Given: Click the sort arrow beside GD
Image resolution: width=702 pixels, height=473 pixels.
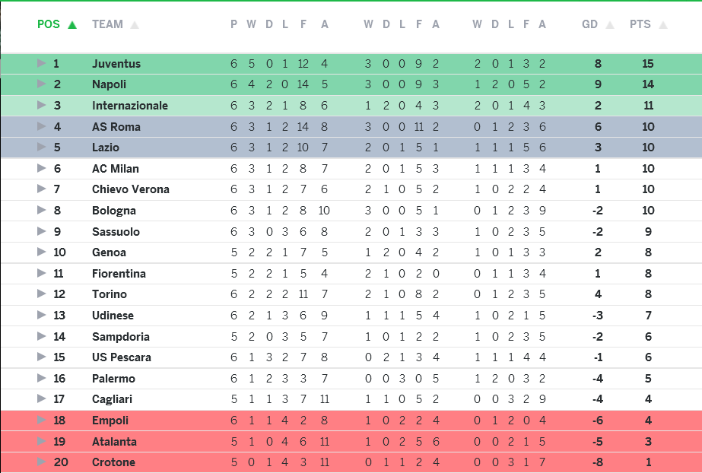Looking at the screenshot, I should pyautogui.click(x=609, y=25).
